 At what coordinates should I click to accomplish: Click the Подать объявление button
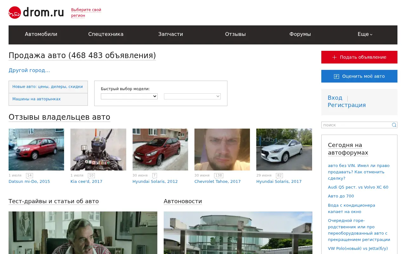point(359,57)
